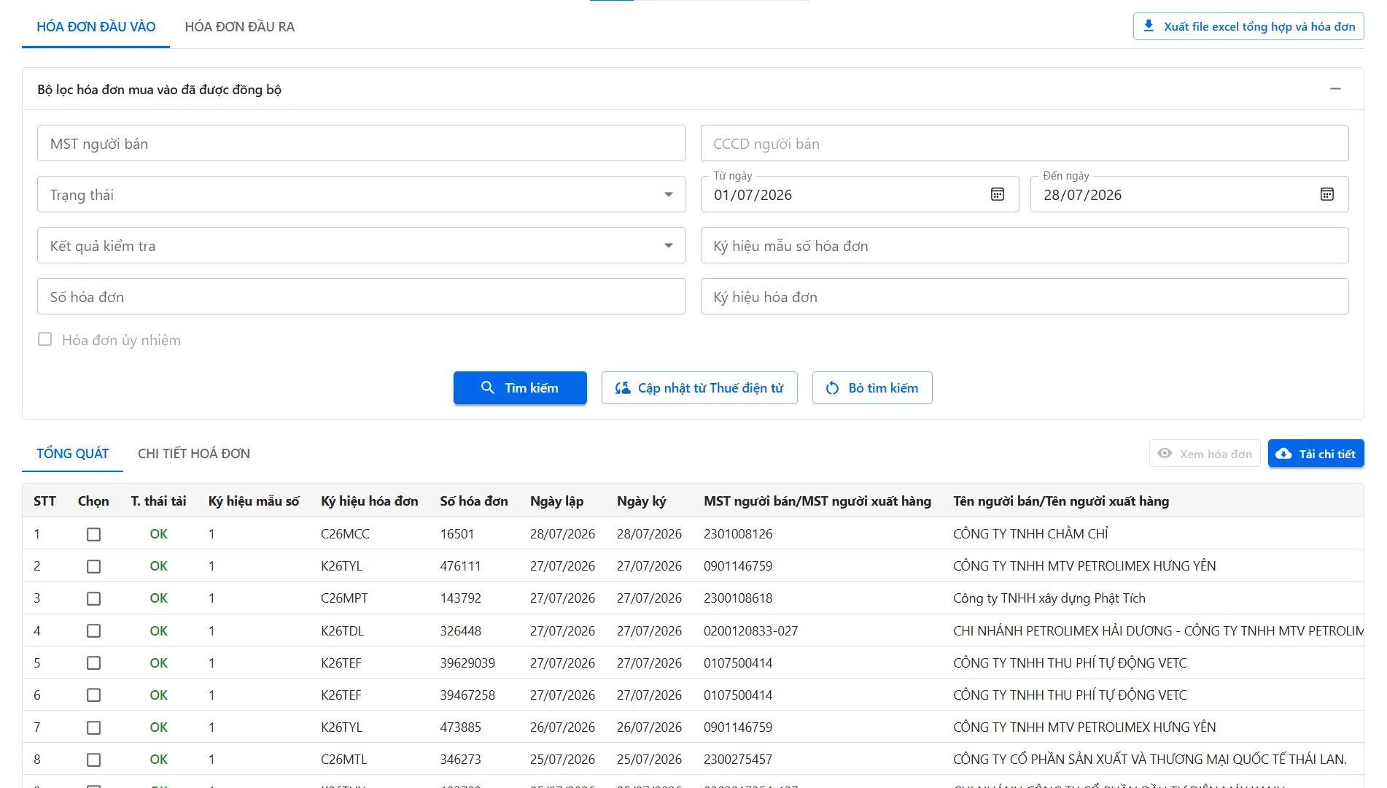Switch to HÓA ĐƠN ĐẦU RA tab
This screenshot has width=1387, height=788.
240,27
